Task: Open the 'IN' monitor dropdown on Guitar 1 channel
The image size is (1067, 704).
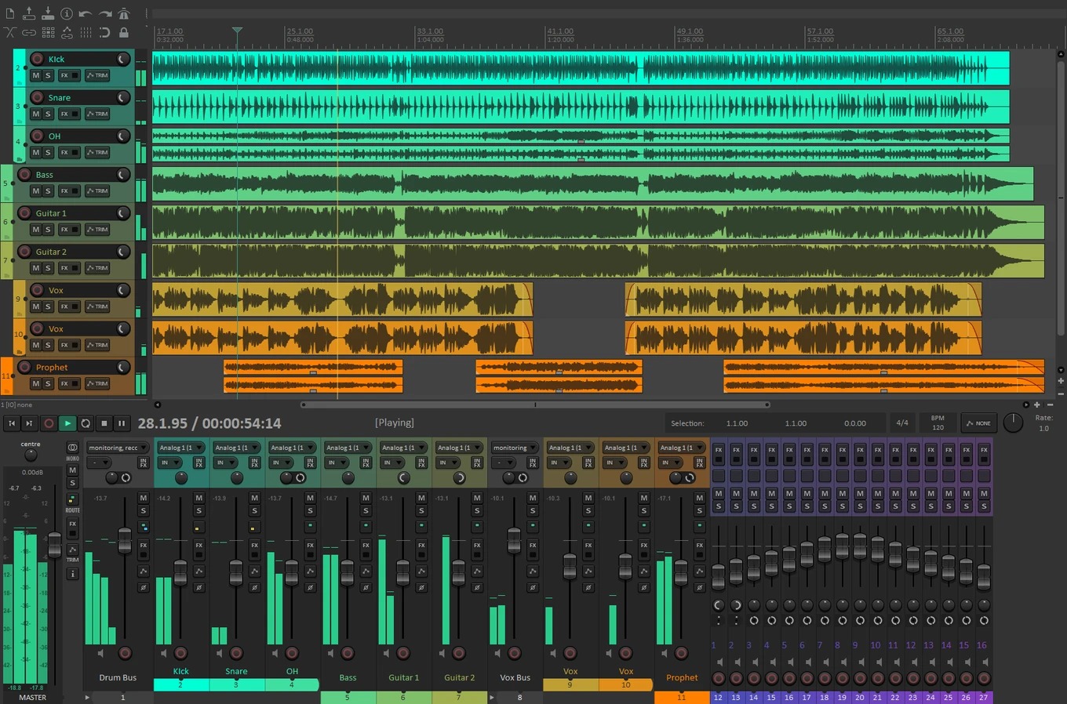Action: pos(391,463)
